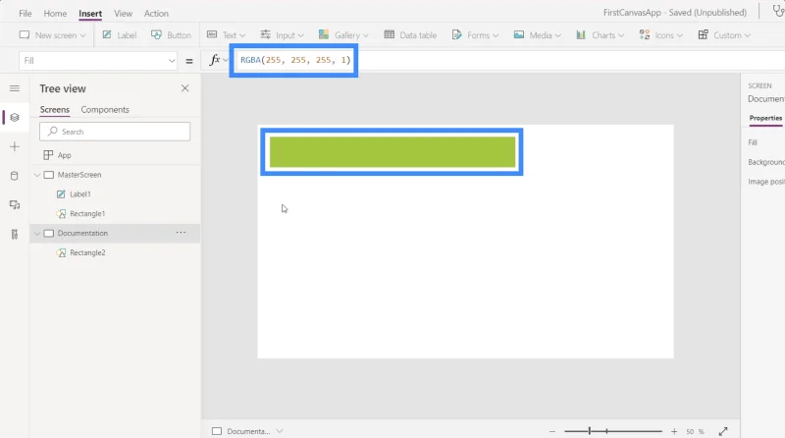Switch to the Insert tab
This screenshot has height=438, width=785.
click(x=90, y=14)
